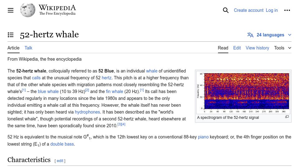Viewport: 299px width, 168px height.
Task: Follow the 'calls' link
Action: (36, 78)
